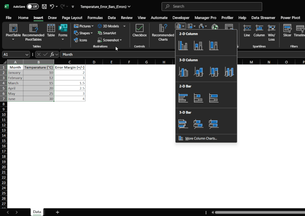Viewport: 305px width, 216px height.
Task: Choose the 2-D Stacked Column chart
Action: (198, 45)
